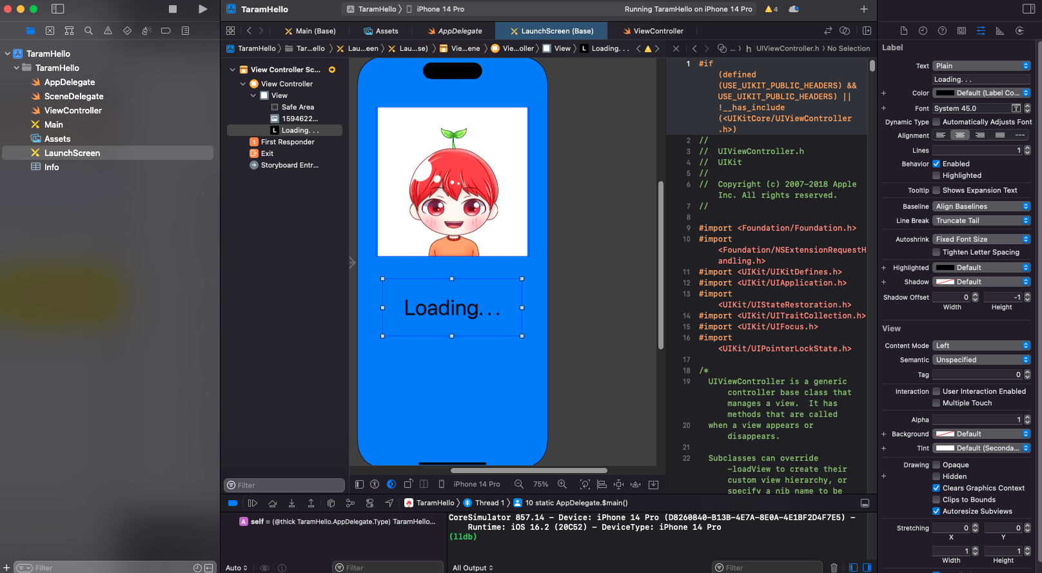Open the breakpoint navigator icon

pos(166,31)
